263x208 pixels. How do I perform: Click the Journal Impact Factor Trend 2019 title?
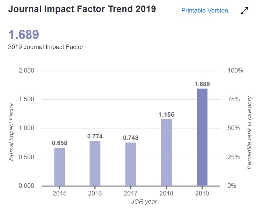click(x=82, y=9)
